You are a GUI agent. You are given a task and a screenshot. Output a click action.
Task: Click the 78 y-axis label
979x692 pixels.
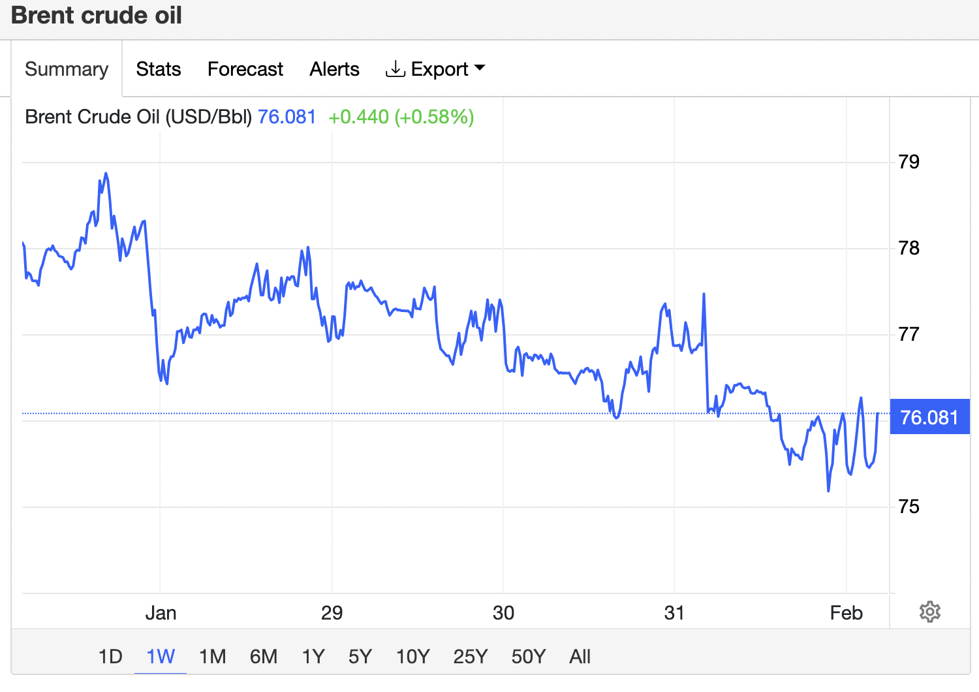909,248
